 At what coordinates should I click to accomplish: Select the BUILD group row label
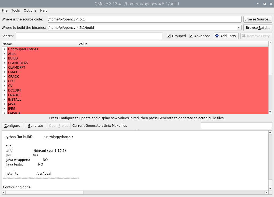(x=13, y=58)
